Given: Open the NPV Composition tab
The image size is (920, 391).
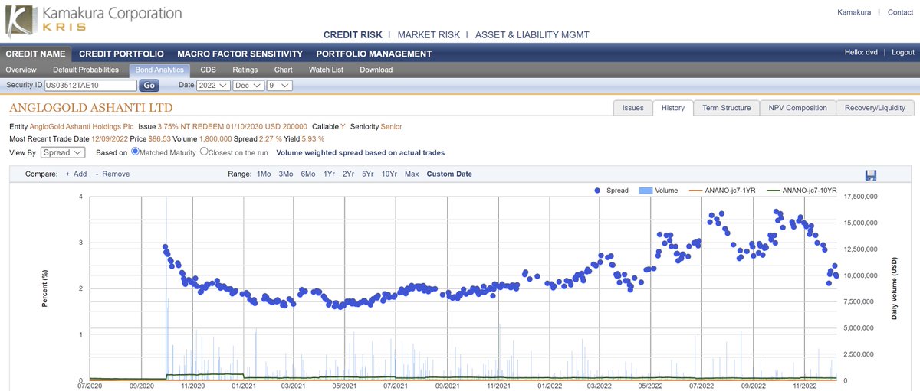Looking at the screenshot, I should pyautogui.click(x=797, y=108).
